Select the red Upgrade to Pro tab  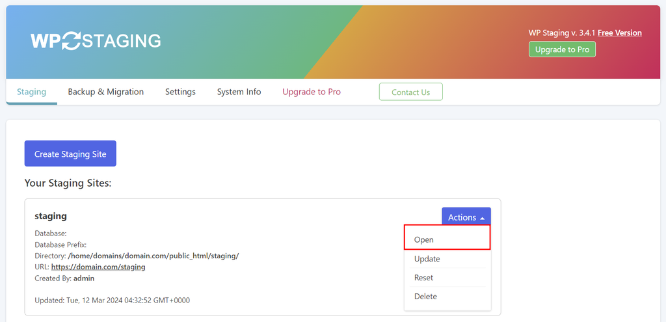coord(311,92)
